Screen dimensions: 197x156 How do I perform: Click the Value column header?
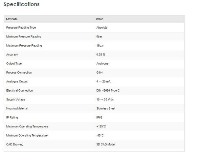click(x=99, y=19)
